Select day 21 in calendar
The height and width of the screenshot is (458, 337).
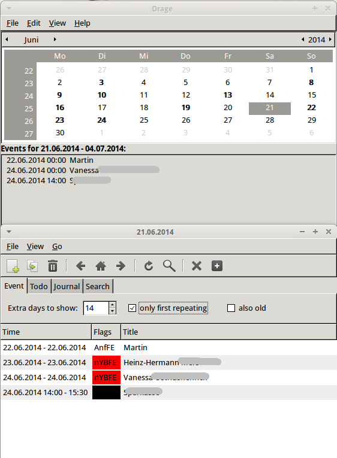270,108
